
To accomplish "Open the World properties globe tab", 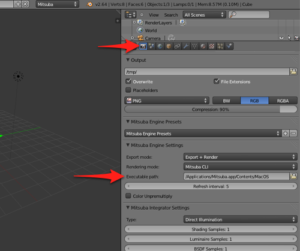I will (x=160, y=46).
